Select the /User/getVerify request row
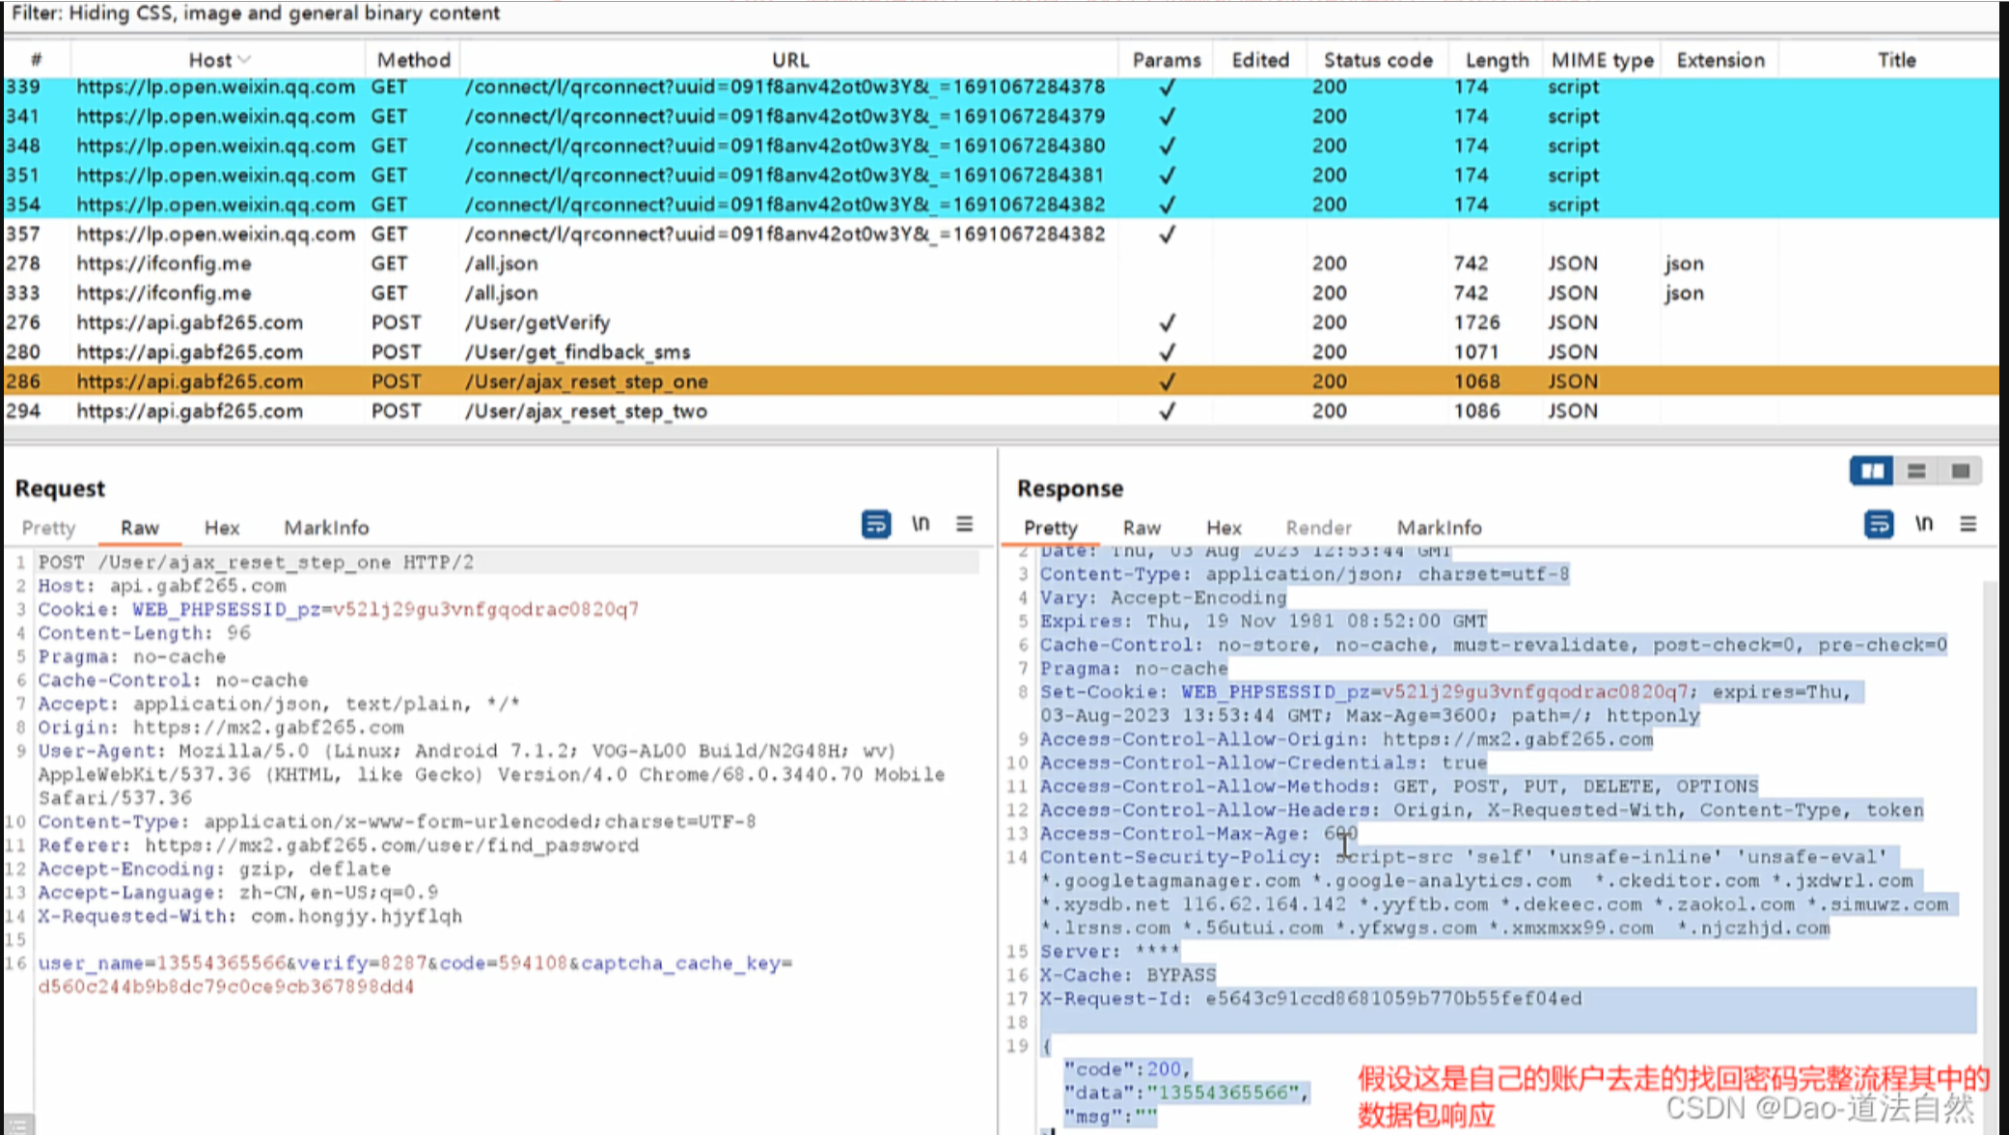Image resolution: width=2009 pixels, height=1135 pixels. pyautogui.click(x=537, y=322)
